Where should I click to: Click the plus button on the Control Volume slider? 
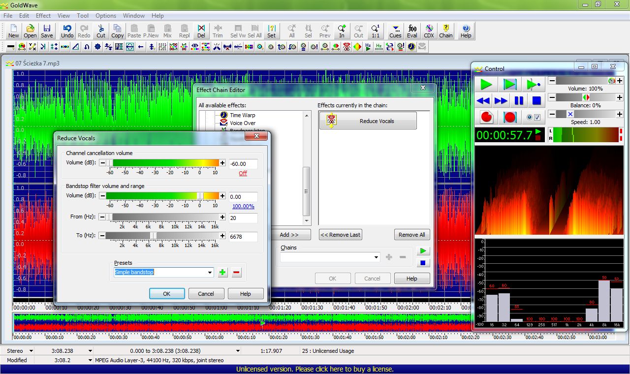click(x=620, y=81)
